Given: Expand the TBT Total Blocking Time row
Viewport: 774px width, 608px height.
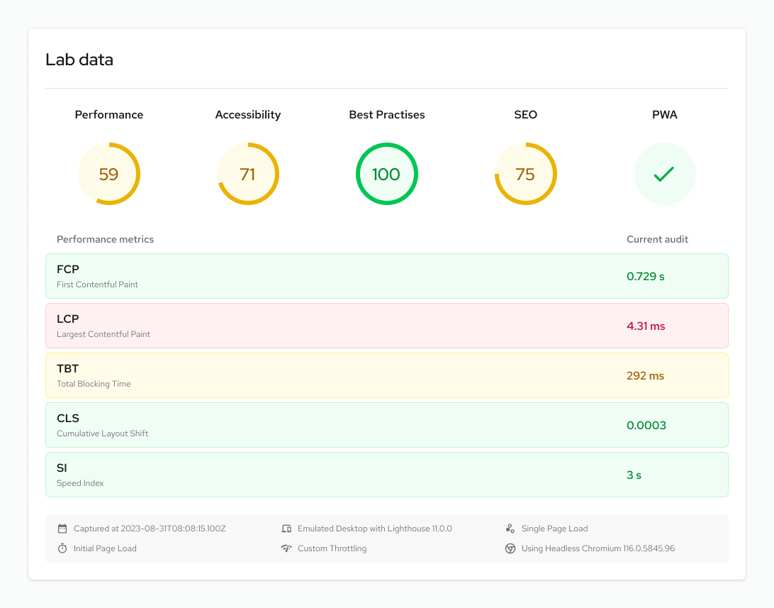Looking at the screenshot, I should click(386, 375).
